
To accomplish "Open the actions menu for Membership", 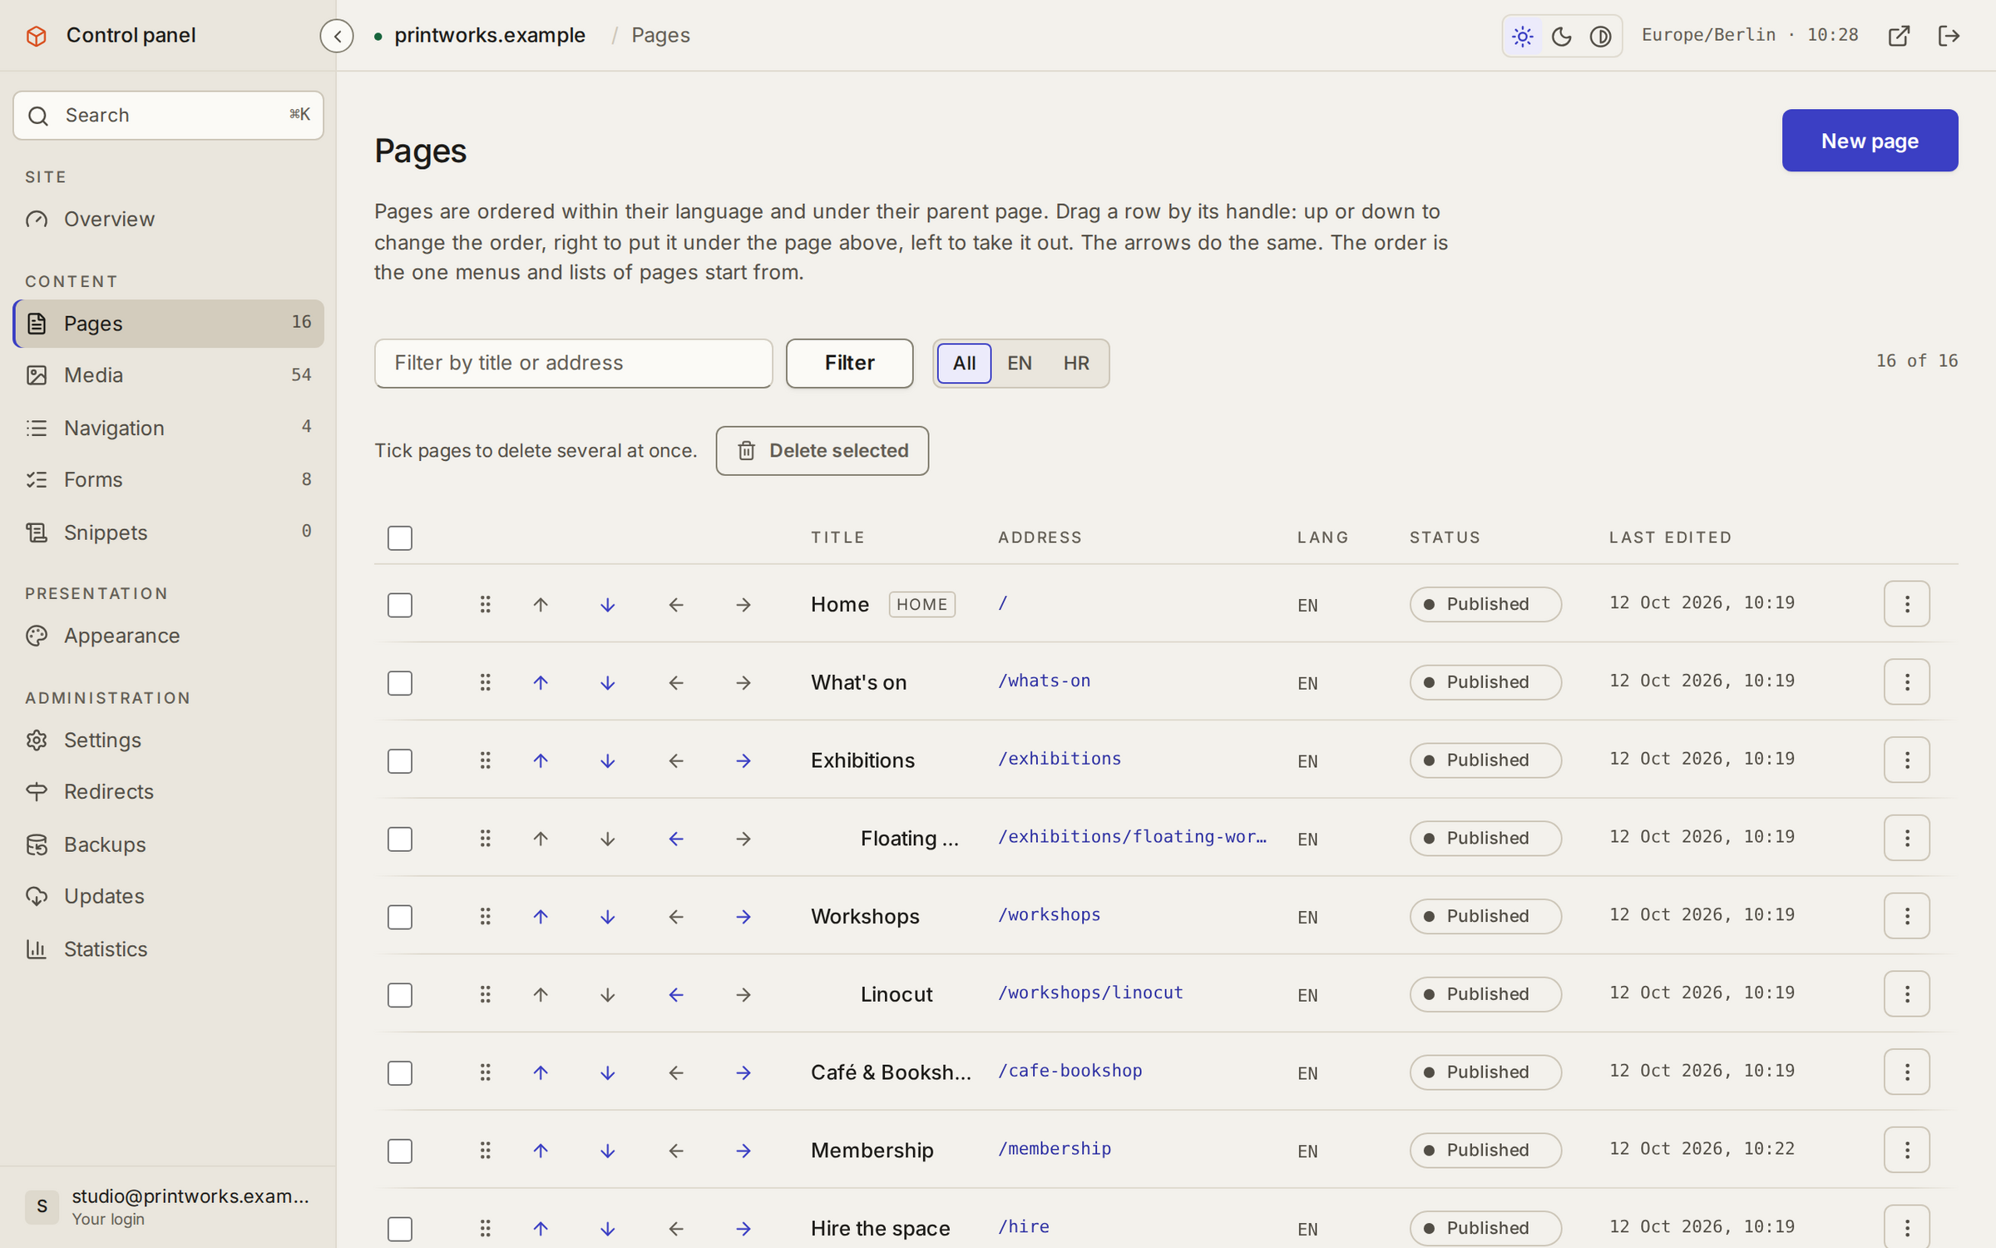I will point(1907,1150).
